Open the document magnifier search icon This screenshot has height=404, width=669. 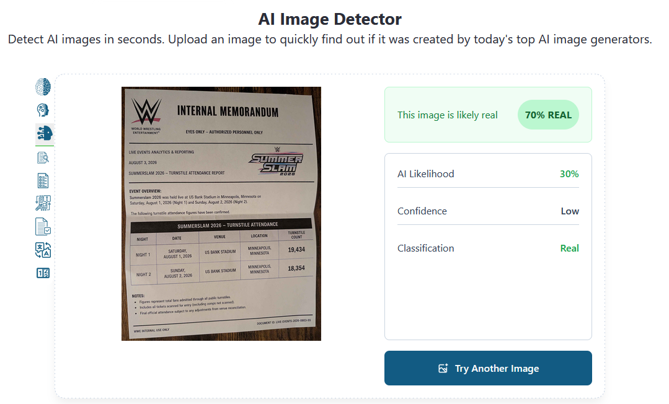pos(43,157)
